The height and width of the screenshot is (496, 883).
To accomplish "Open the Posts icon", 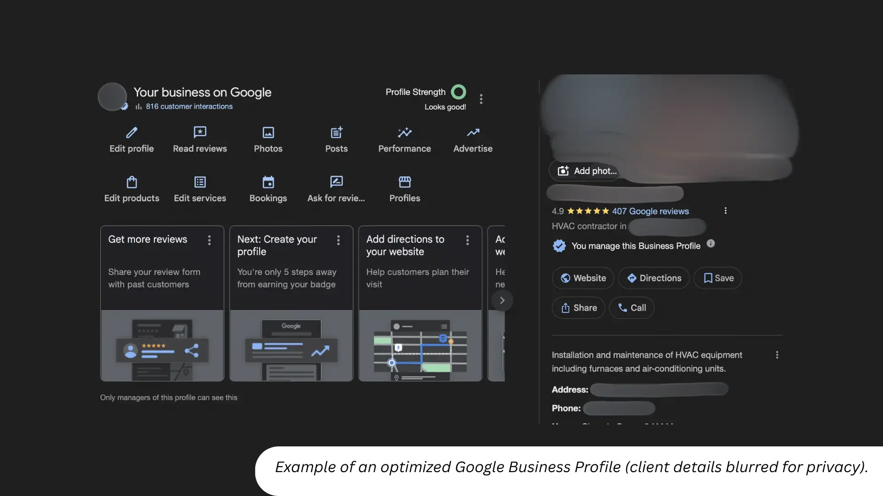I will pos(337,133).
